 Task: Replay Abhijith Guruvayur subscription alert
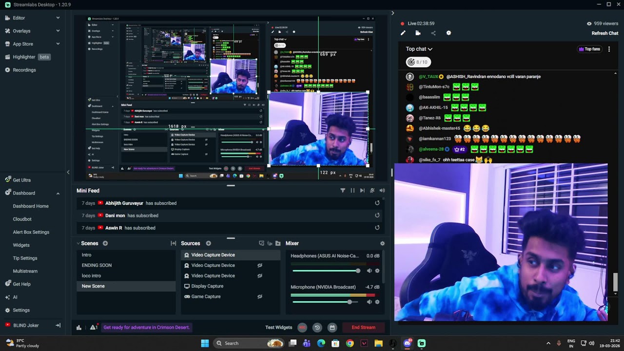pos(377,203)
